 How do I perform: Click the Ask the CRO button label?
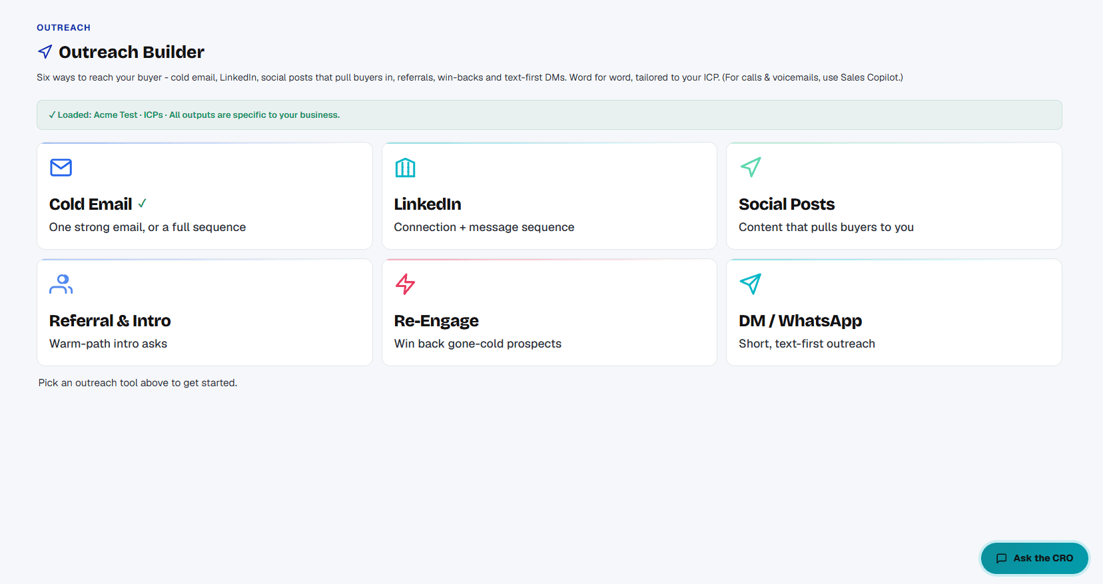tap(1043, 559)
